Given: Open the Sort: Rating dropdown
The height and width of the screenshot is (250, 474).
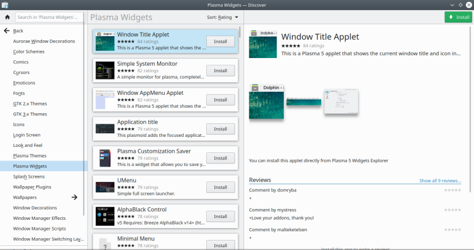Looking at the screenshot, I should click(x=223, y=18).
